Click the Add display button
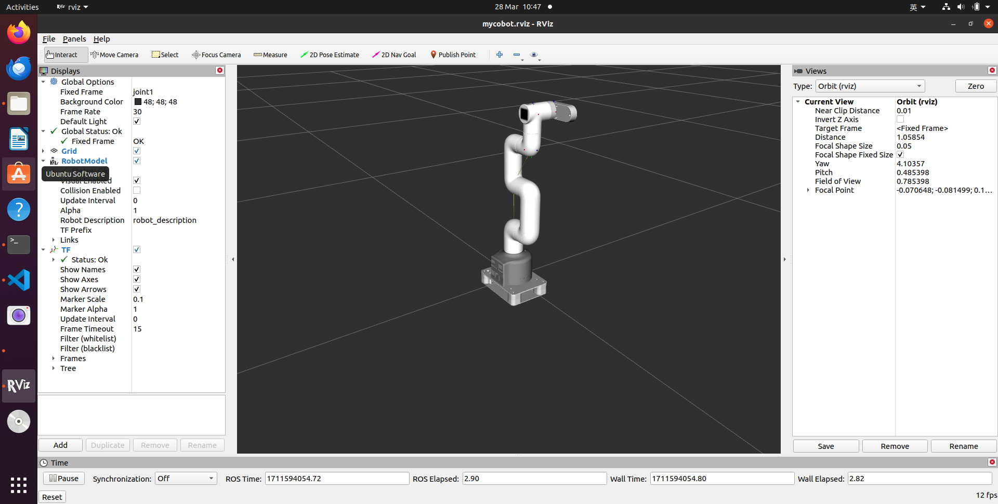Viewport: 998px width, 504px height. (x=60, y=445)
